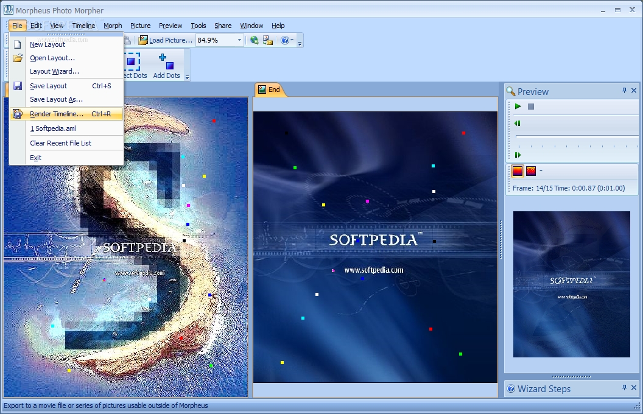Expand the preview render options arrow
Screen dimensions: 643x414
coord(541,171)
